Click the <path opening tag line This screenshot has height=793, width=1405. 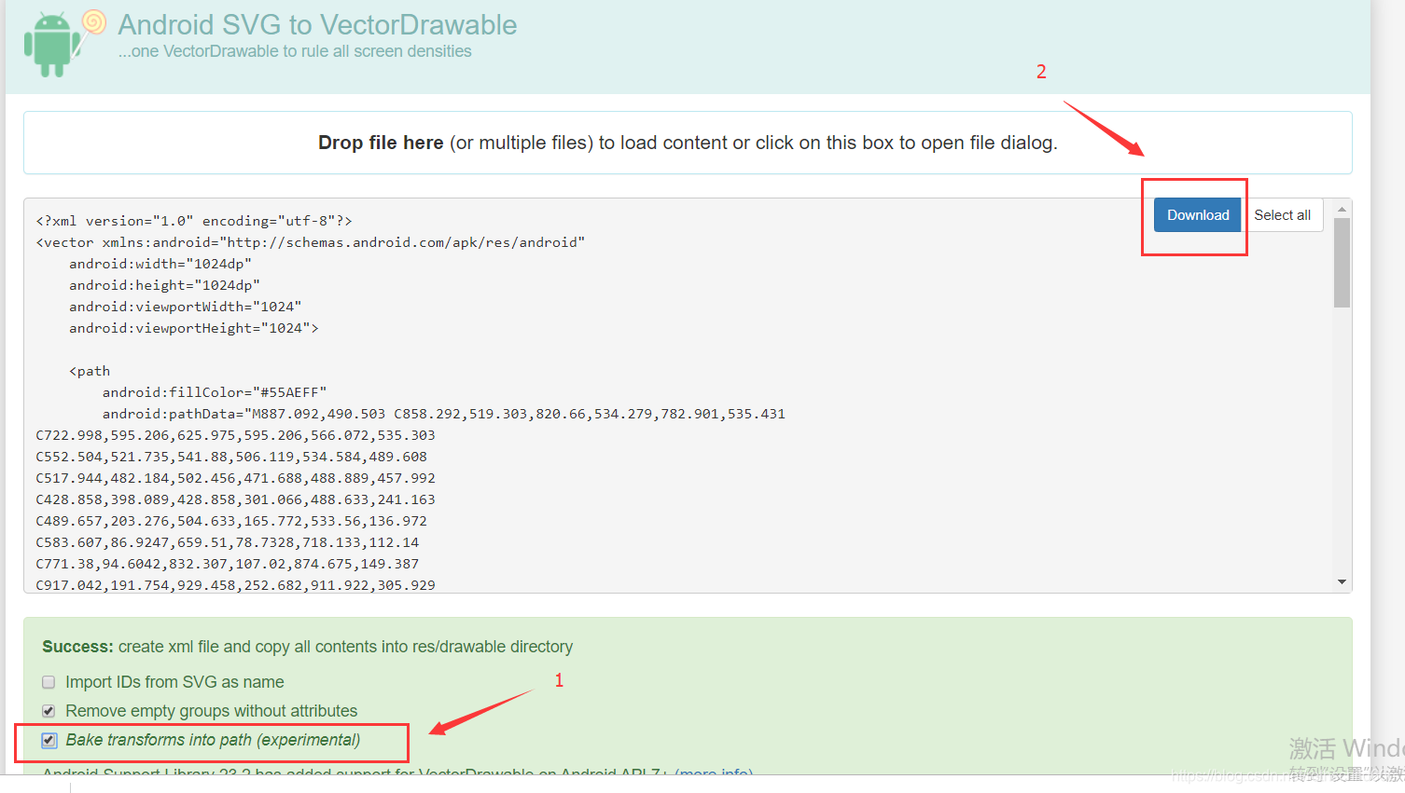(x=90, y=371)
